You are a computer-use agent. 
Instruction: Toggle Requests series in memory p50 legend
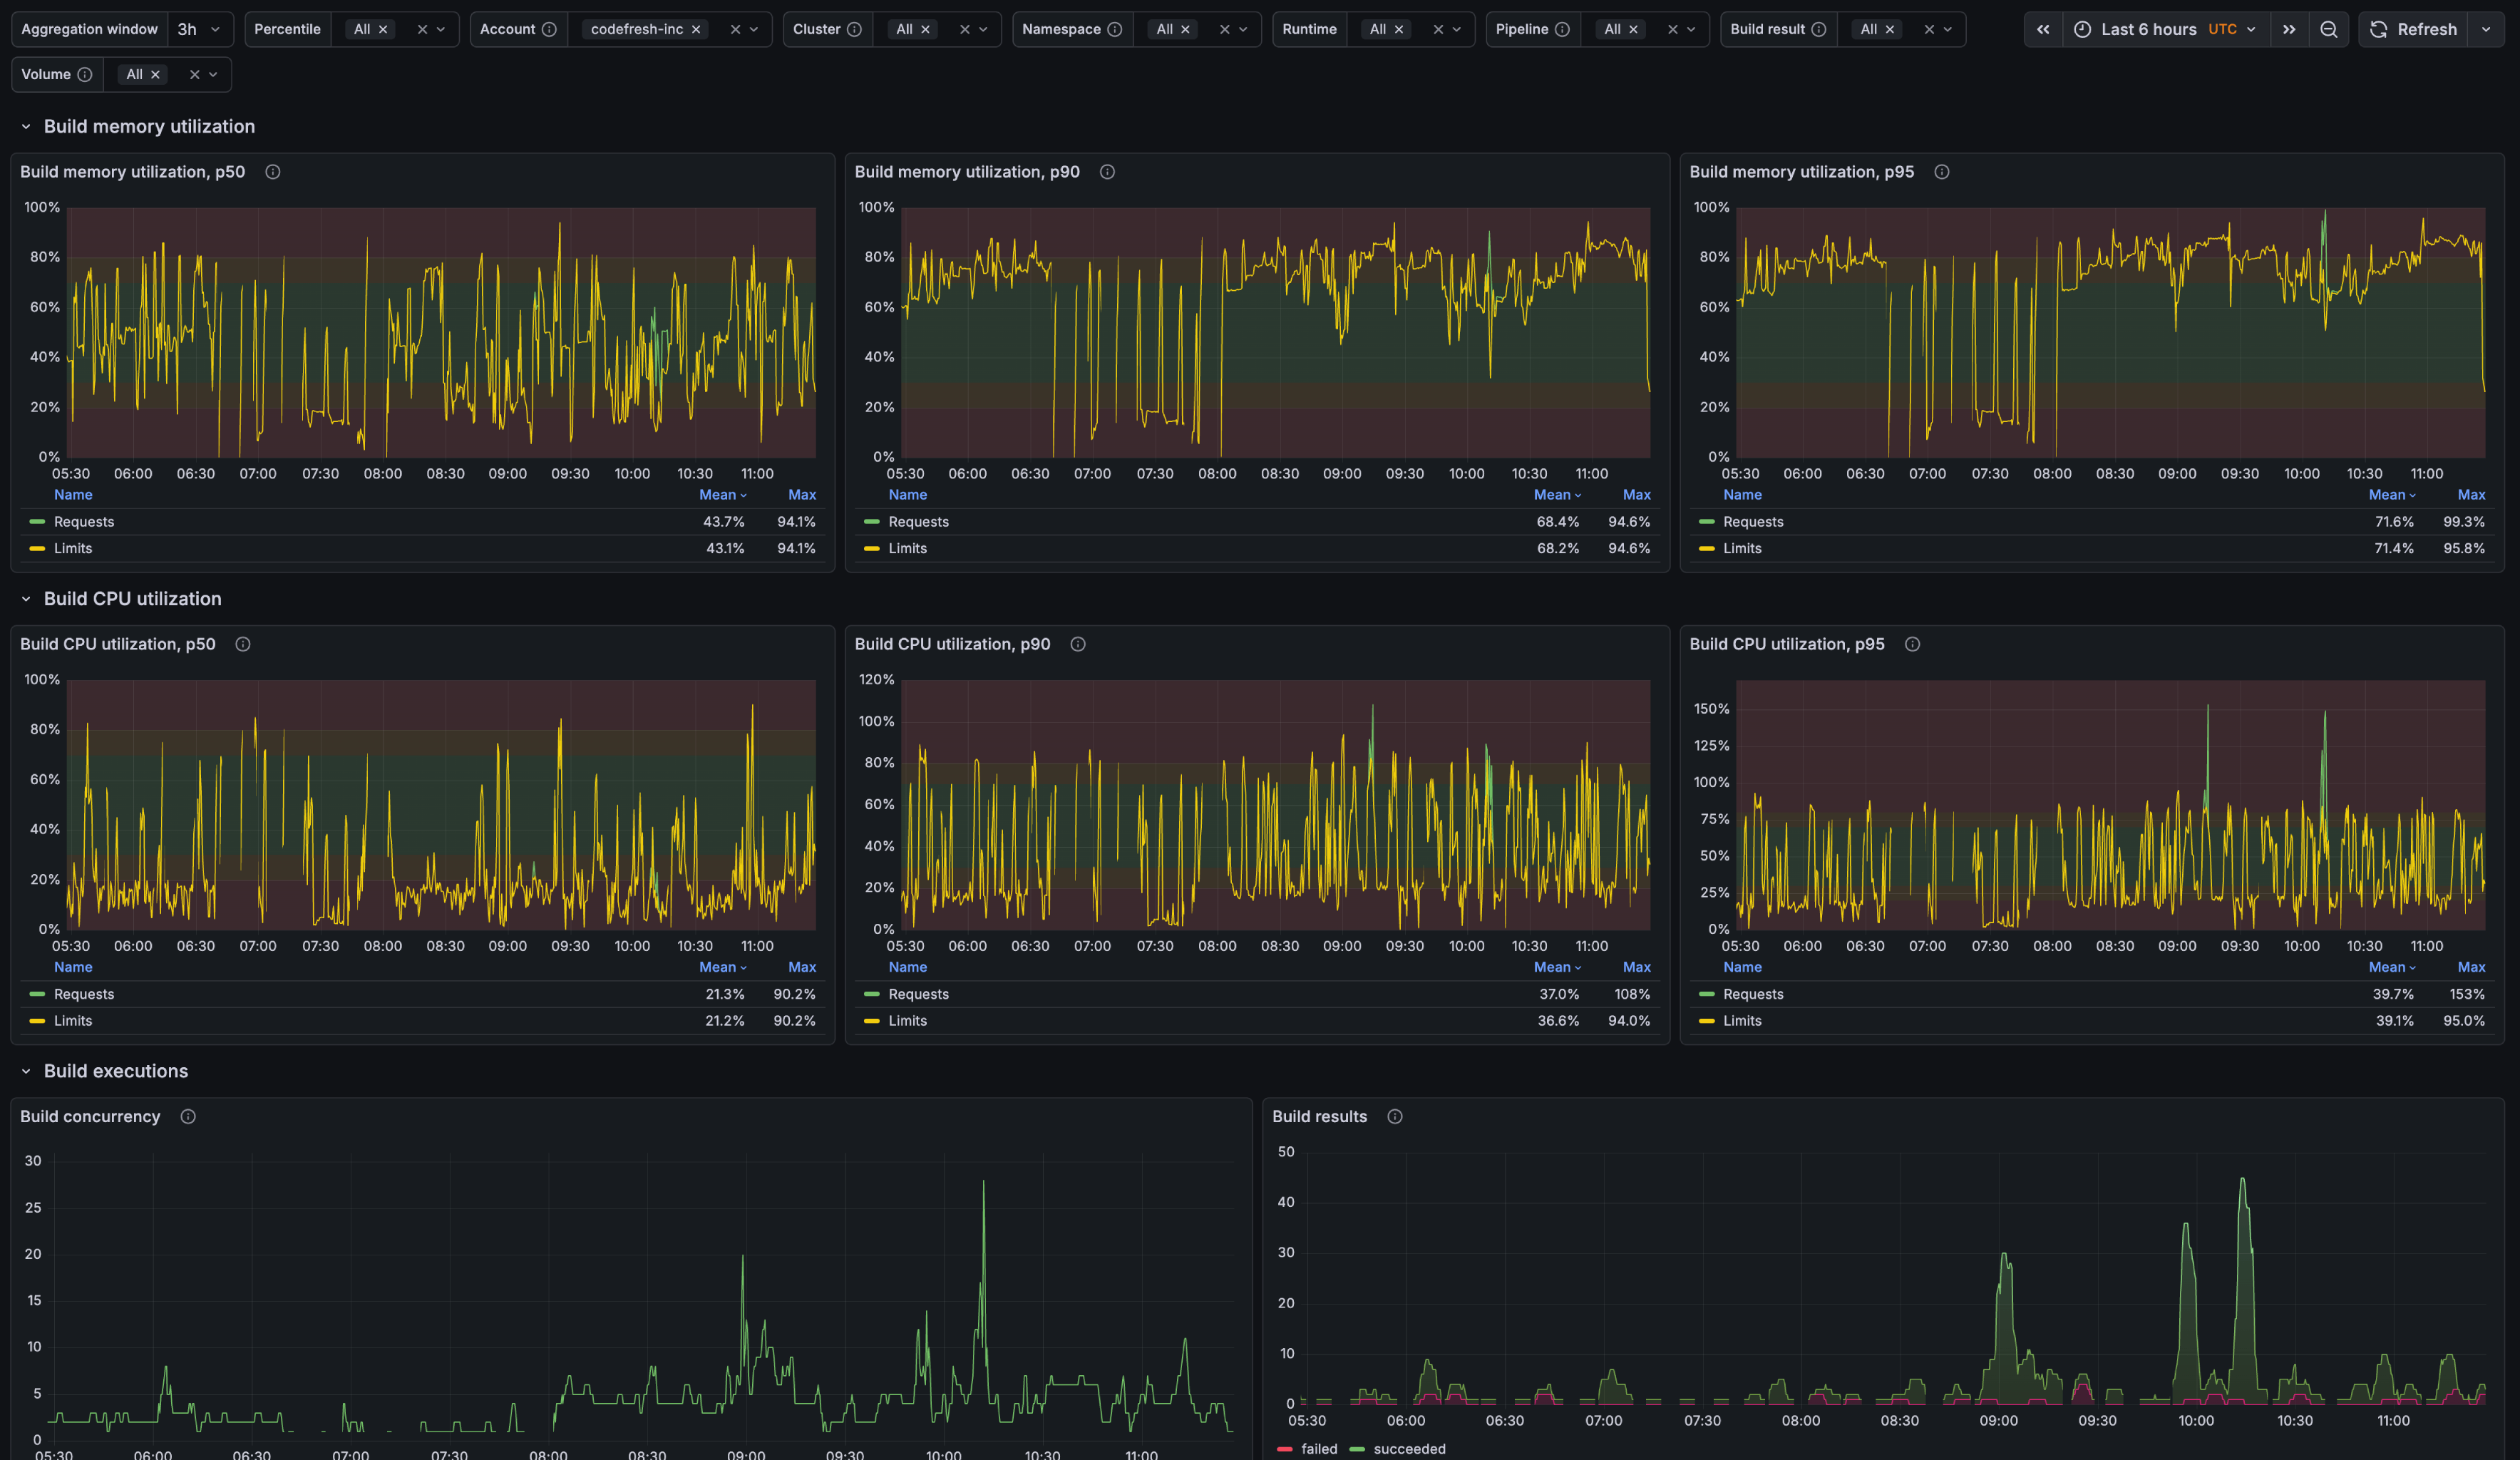[84, 522]
